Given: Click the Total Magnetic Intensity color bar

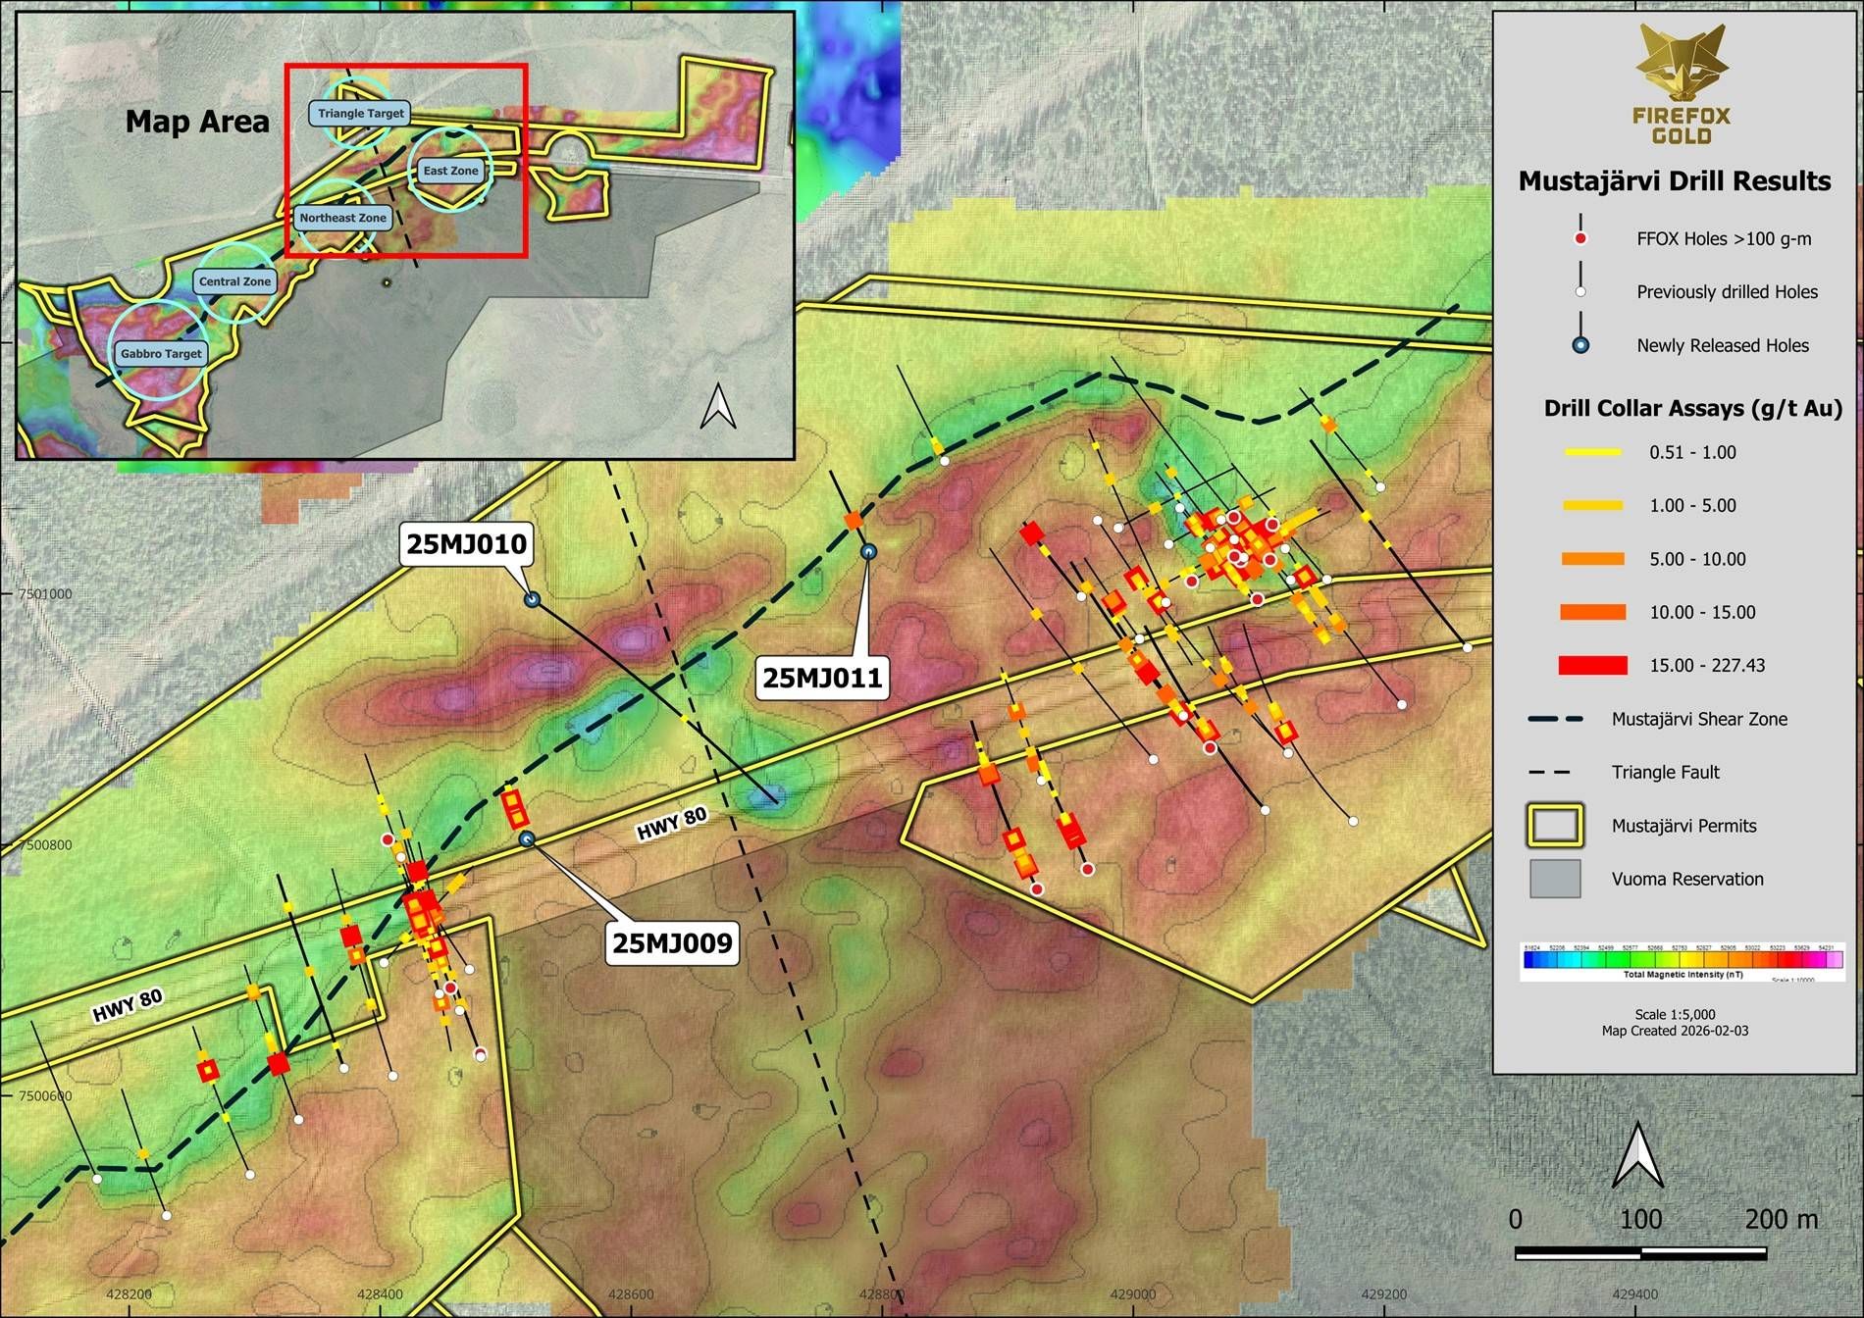Looking at the screenshot, I should coord(1683,961).
